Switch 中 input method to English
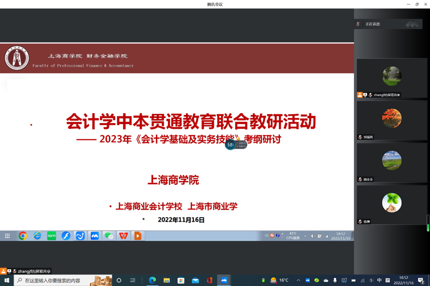The height and width of the screenshot is (286, 430). point(379,279)
